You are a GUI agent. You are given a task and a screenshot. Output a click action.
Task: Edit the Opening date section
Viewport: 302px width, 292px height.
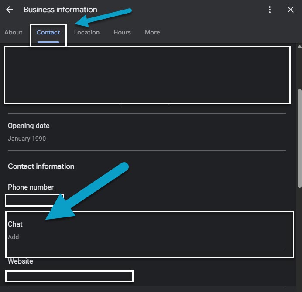coord(147,132)
